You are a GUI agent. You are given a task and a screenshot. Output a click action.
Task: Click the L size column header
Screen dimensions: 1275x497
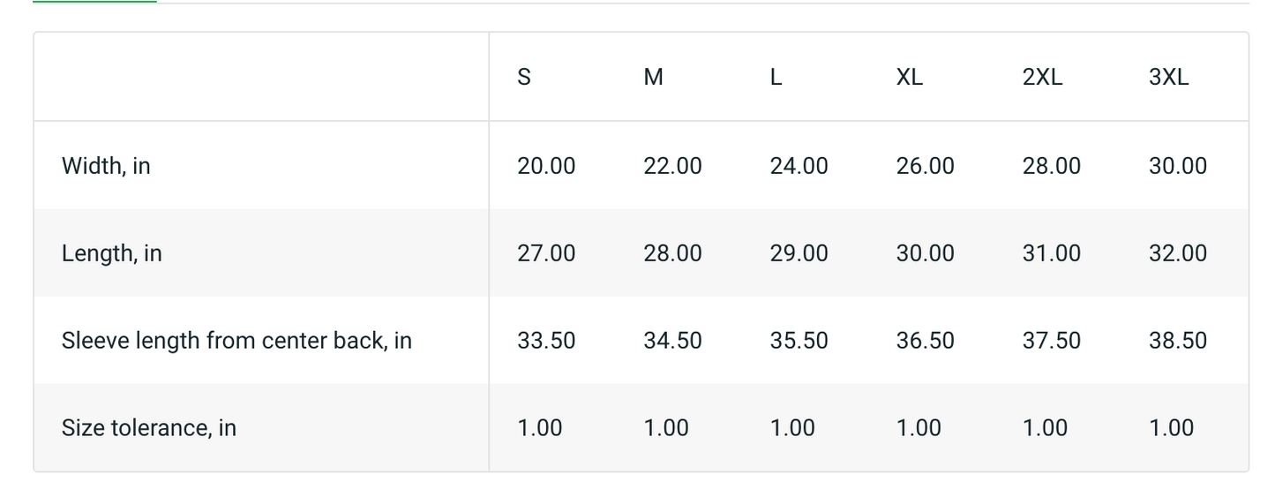pos(776,78)
